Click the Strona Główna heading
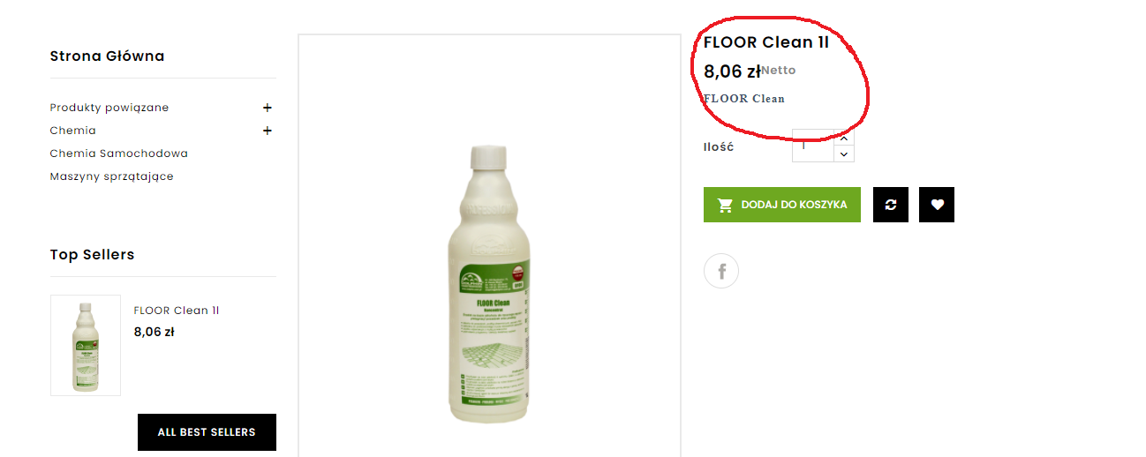Screen dimensions: 1146x457 click(107, 56)
